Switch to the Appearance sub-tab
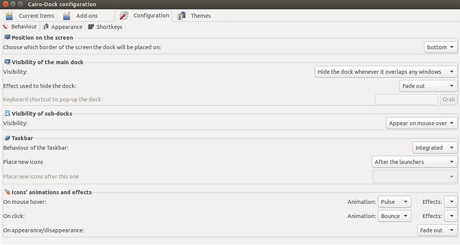This screenshot has width=460, height=245. tap(63, 27)
